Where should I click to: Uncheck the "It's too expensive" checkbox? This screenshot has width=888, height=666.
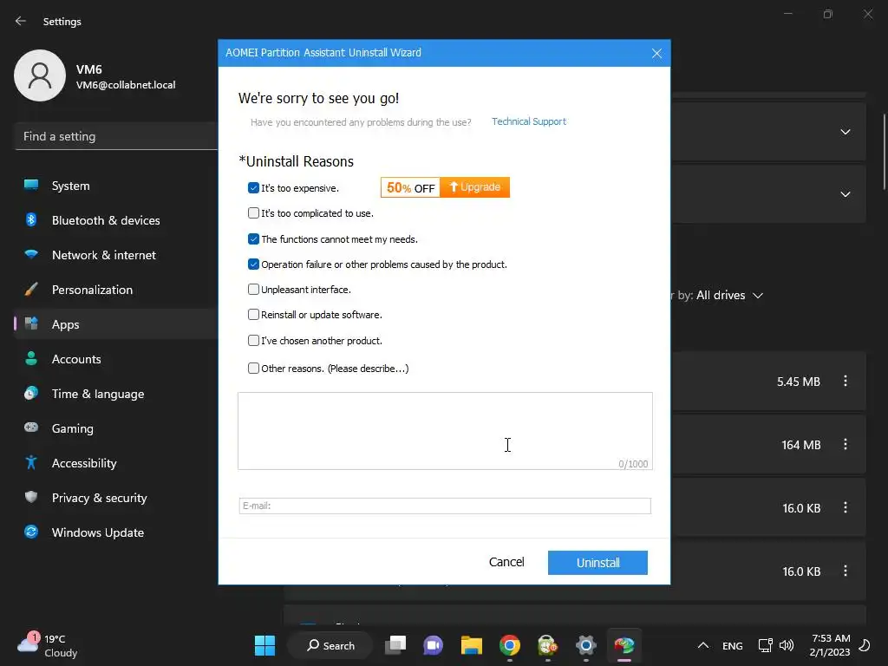[253, 188]
